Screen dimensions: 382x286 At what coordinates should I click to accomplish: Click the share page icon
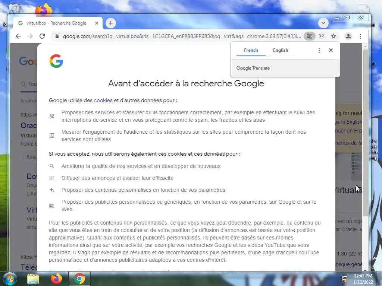coord(321,36)
